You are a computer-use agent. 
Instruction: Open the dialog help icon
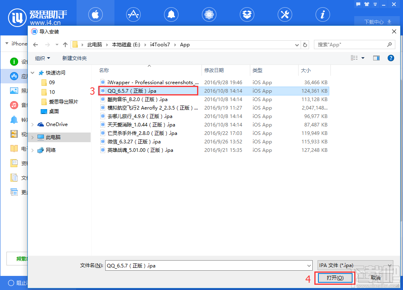click(391, 58)
